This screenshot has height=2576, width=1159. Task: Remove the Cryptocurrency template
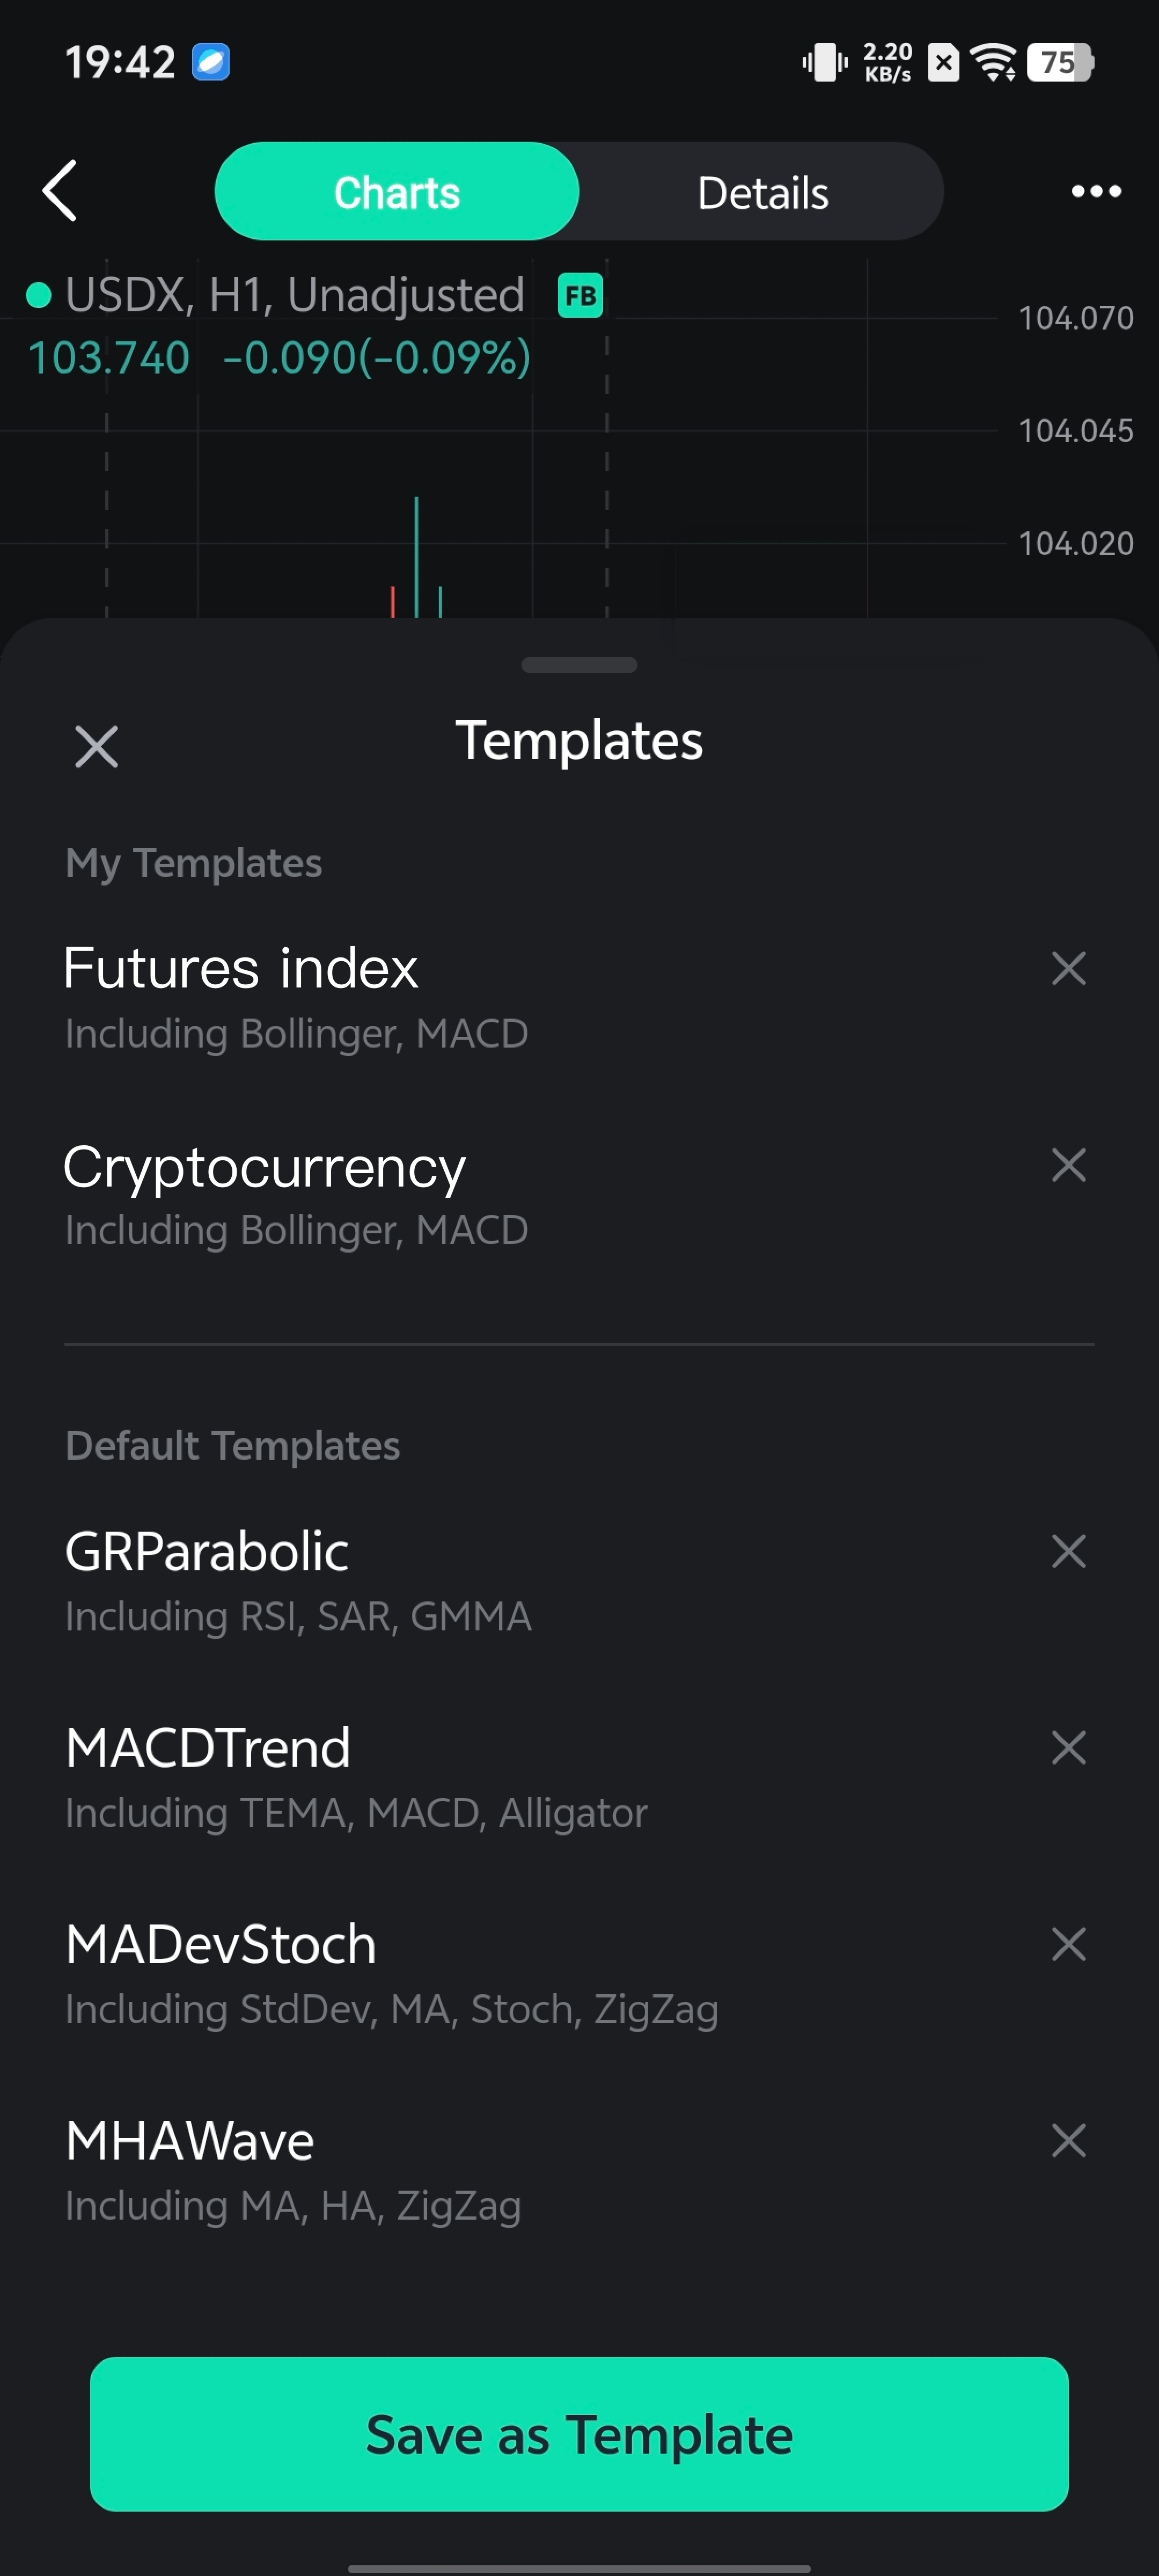[1068, 1165]
